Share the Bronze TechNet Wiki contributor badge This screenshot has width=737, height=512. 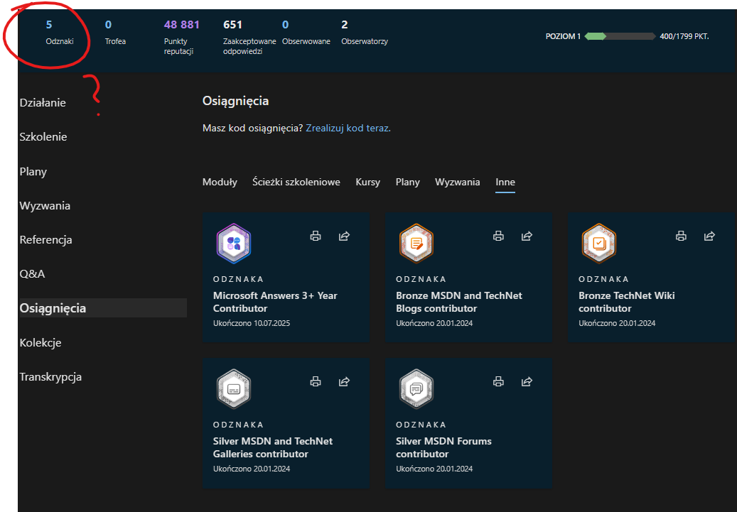pos(710,236)
